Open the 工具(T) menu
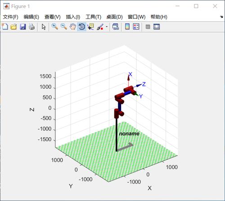Image resolution: width=225 pixels, height=201 pixels. click(93, 17)
